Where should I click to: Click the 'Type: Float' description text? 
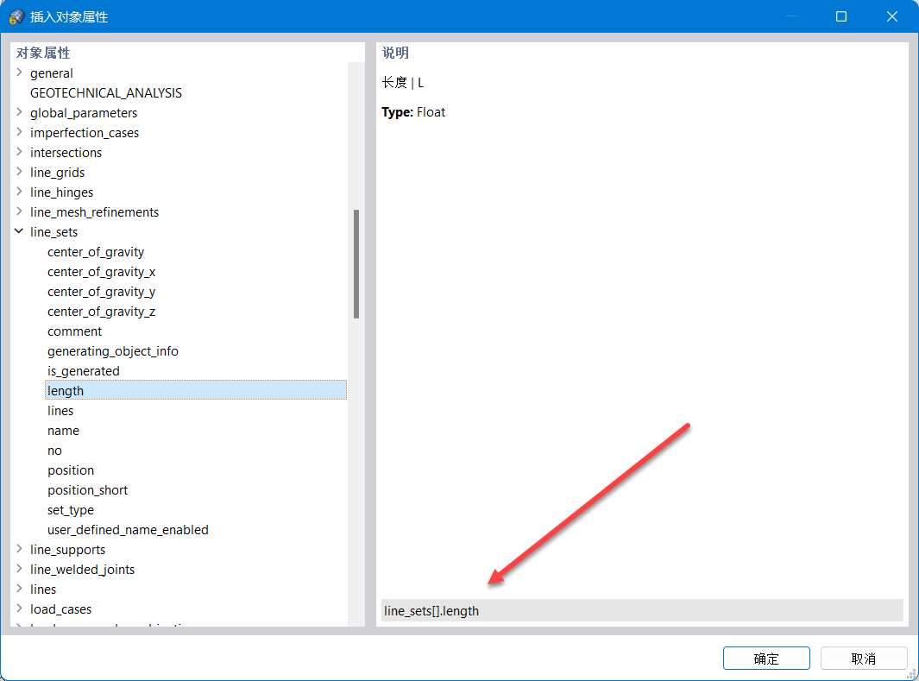click(x=413, y=112)
